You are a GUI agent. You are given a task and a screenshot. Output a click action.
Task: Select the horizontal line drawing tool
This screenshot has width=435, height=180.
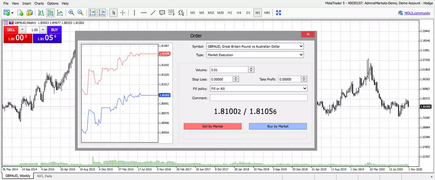click(144, 13)
